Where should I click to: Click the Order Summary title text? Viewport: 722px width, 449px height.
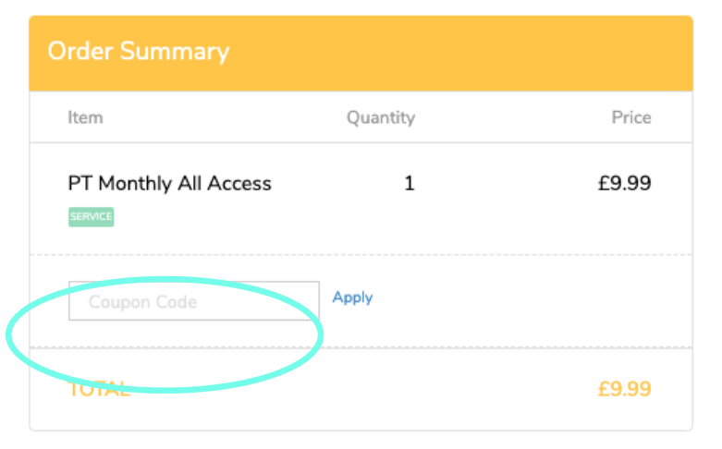coord(138,52)
